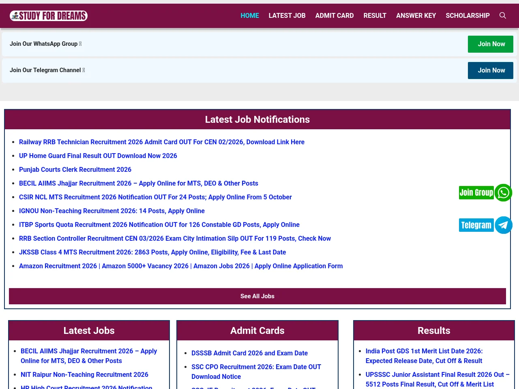Tap the floating WhatsApp circle icon

pyautogui.click(x=503, y=193)
